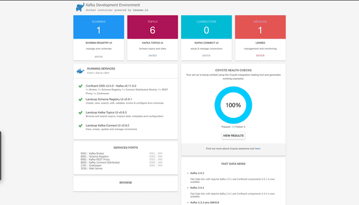Click the Lenses.io text in header
The height and width of the screenshot is (205, 359).
tap(141, 10)
